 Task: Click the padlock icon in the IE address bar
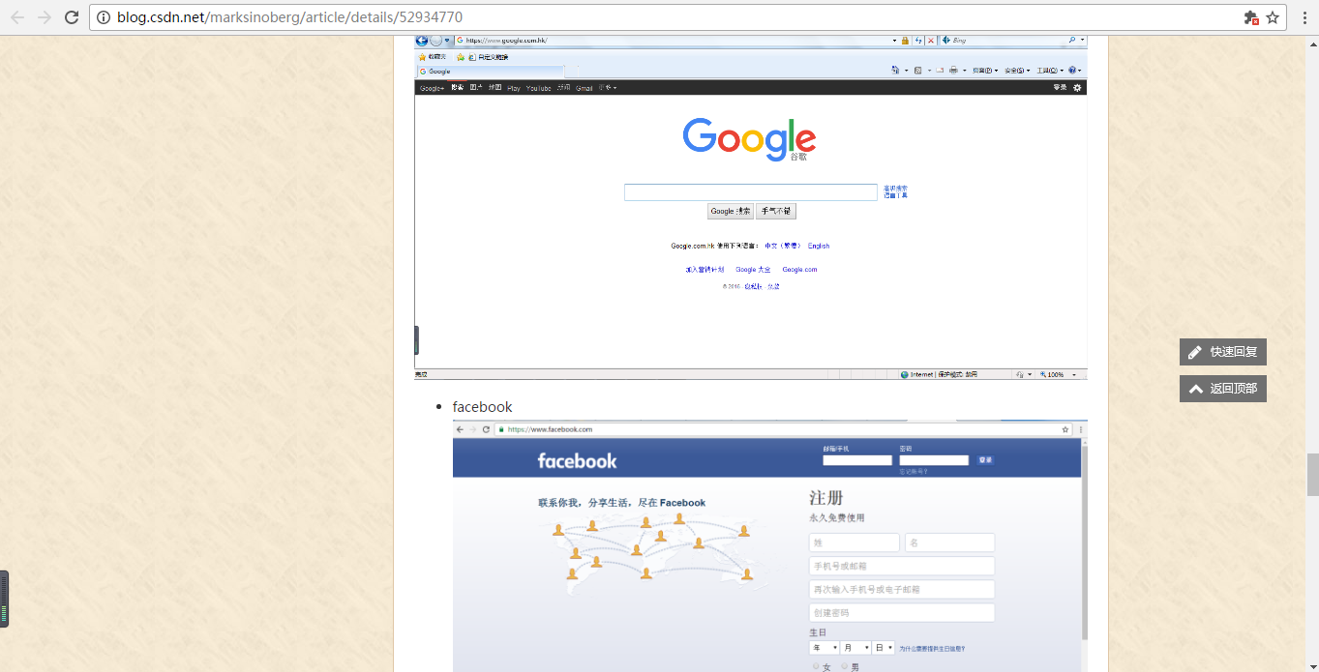pyautogui.click(x=905, y=41)
